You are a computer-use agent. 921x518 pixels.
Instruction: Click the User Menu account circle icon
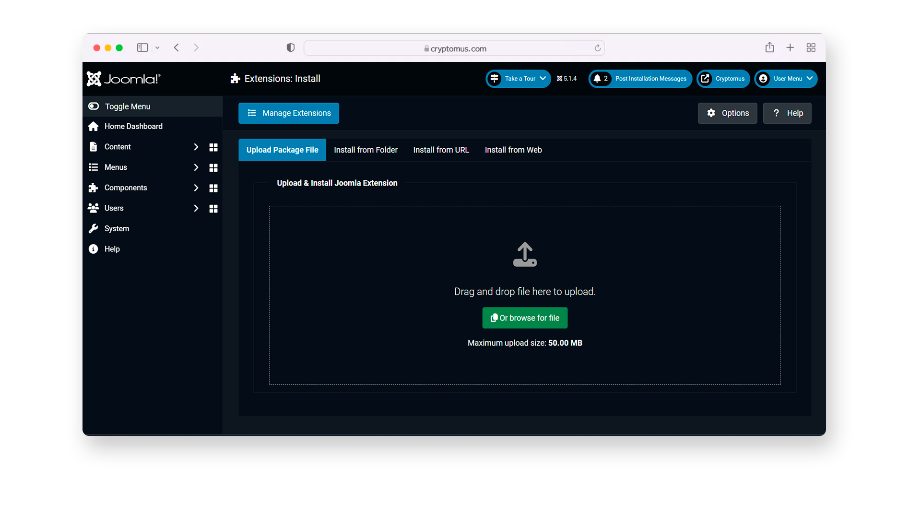[x=764, y=79]
